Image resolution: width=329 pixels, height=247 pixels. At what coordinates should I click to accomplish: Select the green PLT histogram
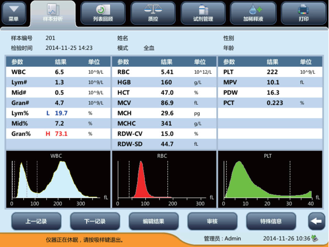point(270,179)
